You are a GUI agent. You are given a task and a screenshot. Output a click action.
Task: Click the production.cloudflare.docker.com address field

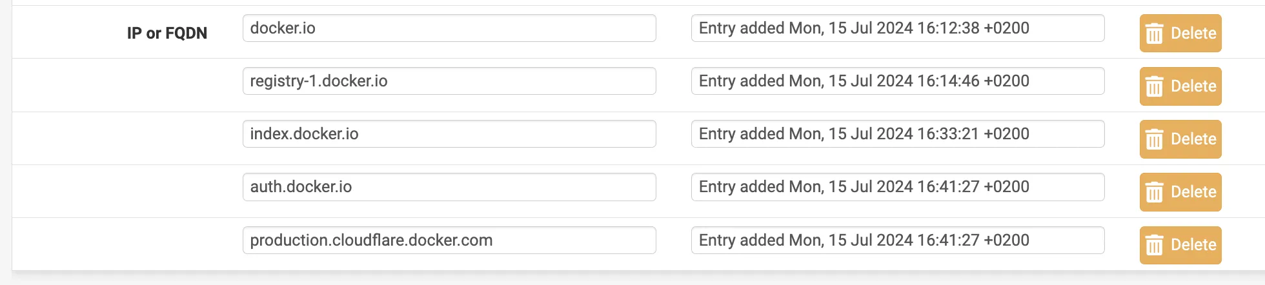tap(449, 240)
